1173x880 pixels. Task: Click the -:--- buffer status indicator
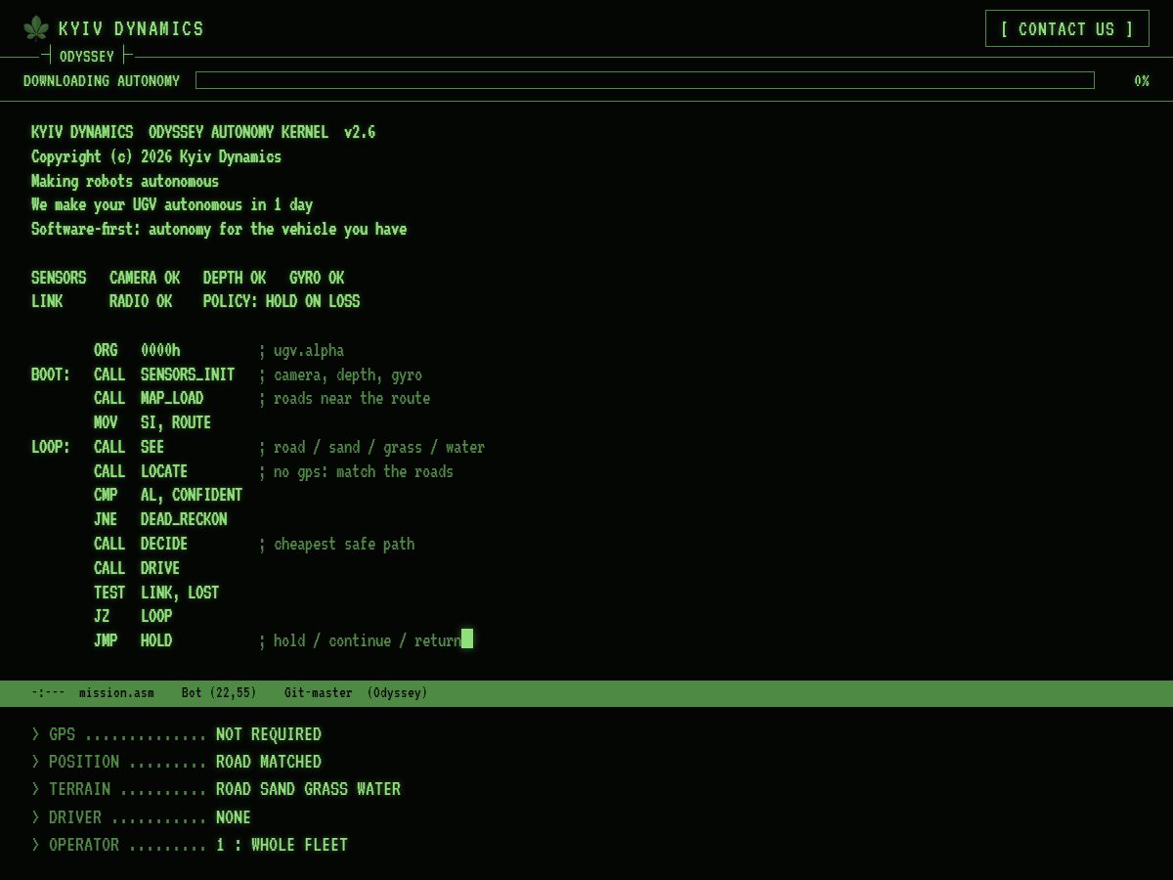click(48, 692)
